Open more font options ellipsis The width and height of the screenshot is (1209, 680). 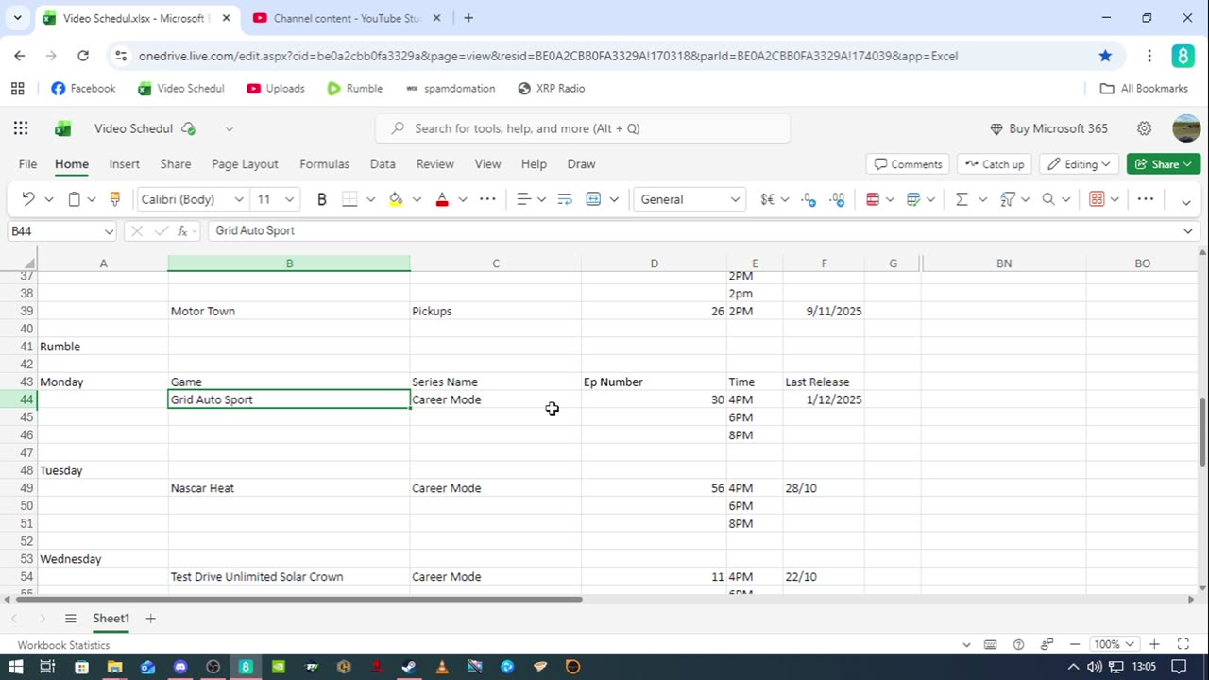click(487, 199)
